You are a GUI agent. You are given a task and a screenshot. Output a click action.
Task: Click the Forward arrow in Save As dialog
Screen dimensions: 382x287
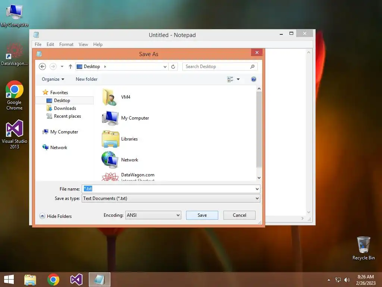pyautogui.click(x=53, y=67)
